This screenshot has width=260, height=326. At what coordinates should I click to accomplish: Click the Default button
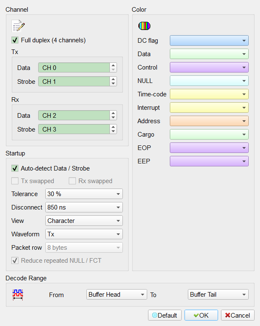(x=165, y=315)
